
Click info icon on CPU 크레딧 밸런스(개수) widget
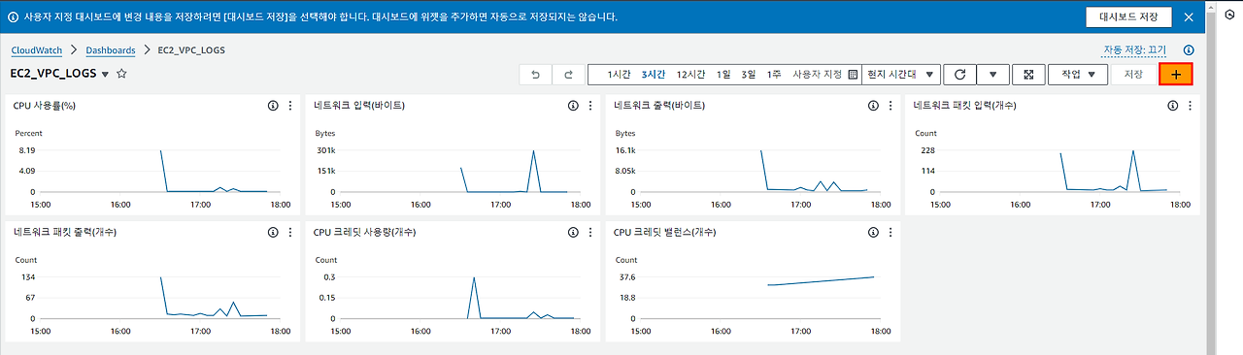pyautogui.click(x=873, y=232)
